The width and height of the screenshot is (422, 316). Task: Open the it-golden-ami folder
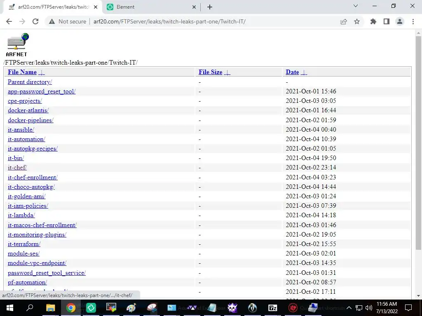(x=27, y=196)
